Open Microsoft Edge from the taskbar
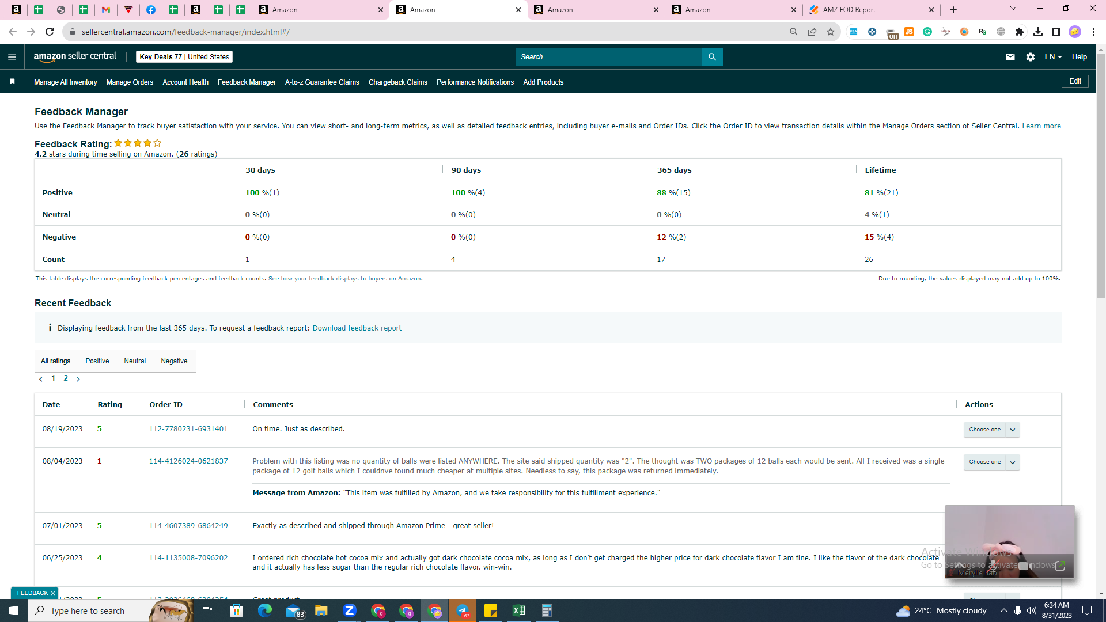Image resolution: width=1106 pixels, height=622 pixels. 265,610
